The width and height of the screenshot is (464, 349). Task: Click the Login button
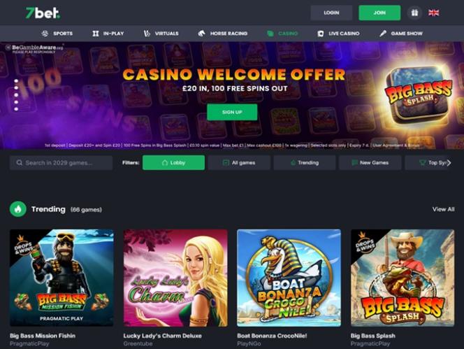coord(331,13)
